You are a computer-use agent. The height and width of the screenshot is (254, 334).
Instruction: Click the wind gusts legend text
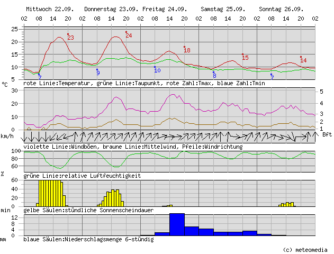click(132, 147)
